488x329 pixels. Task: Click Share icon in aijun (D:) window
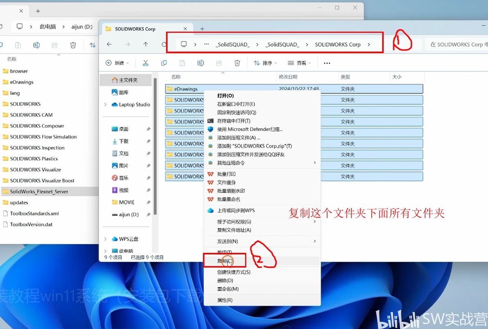[x=55, y=45]
